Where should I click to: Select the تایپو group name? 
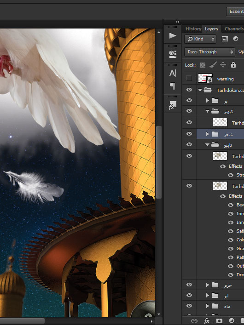tap(228, 145)
